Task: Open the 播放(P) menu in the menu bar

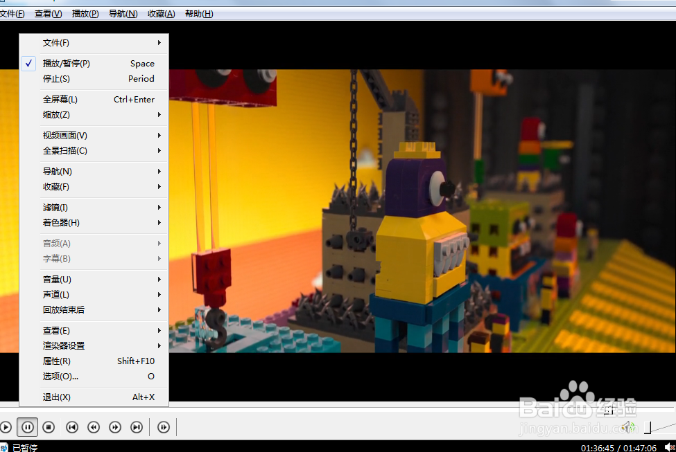Action: click(85, 14)
